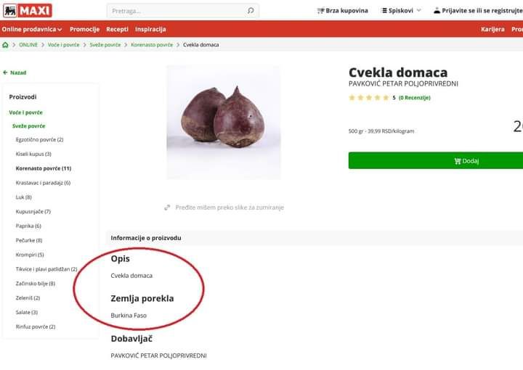Click the green Dodaj button
The width and height of the screenshot is (523, 370).
coord(436,161)
